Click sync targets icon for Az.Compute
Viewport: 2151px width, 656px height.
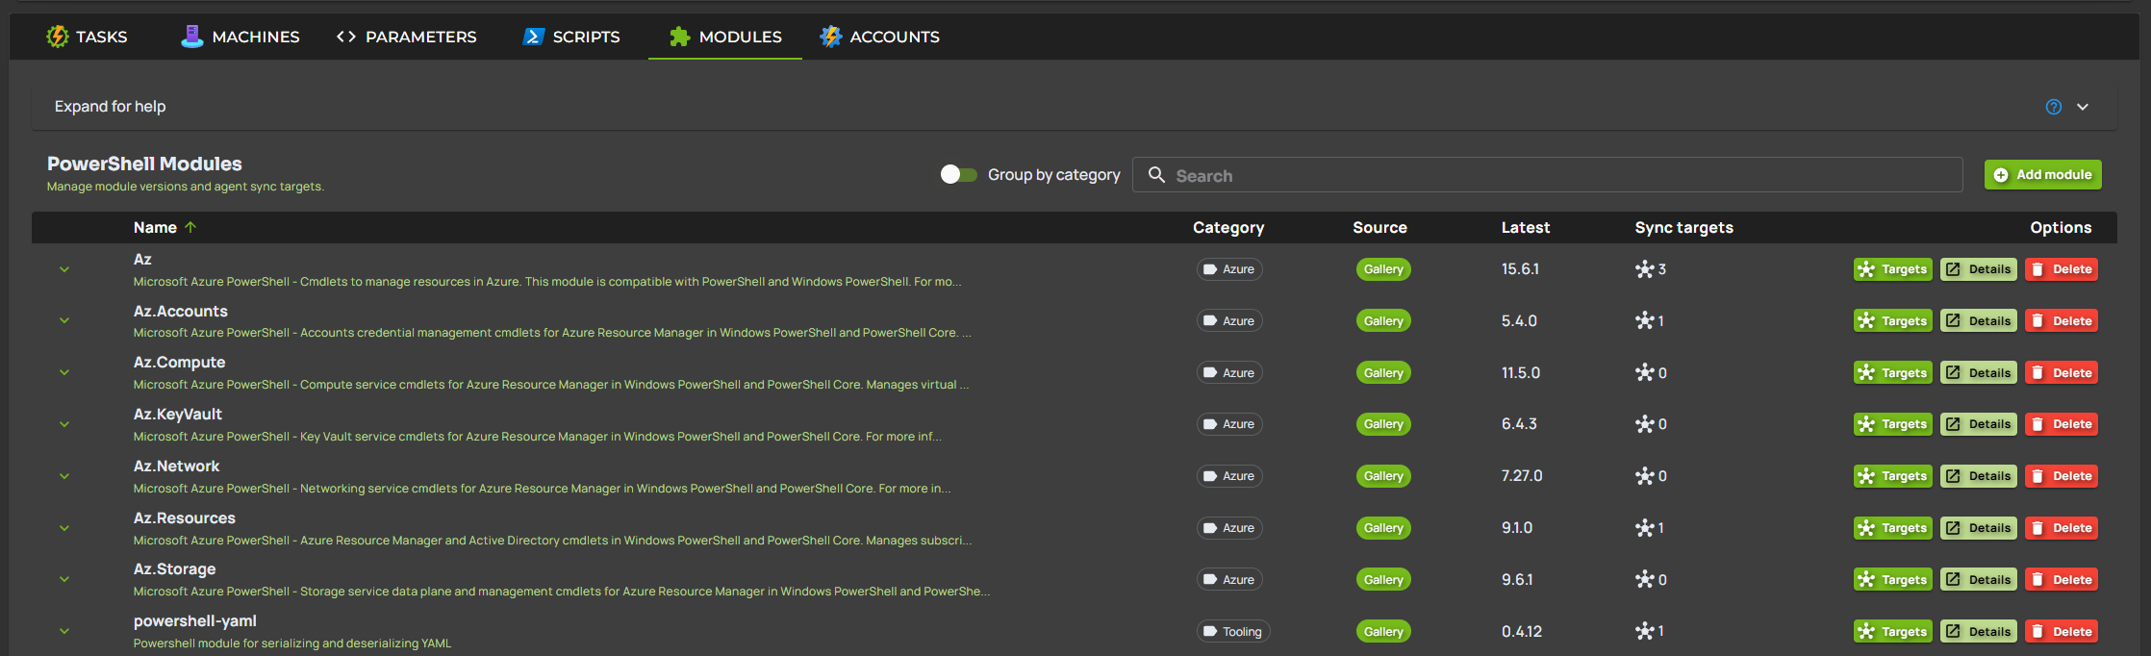point(1645,372)
